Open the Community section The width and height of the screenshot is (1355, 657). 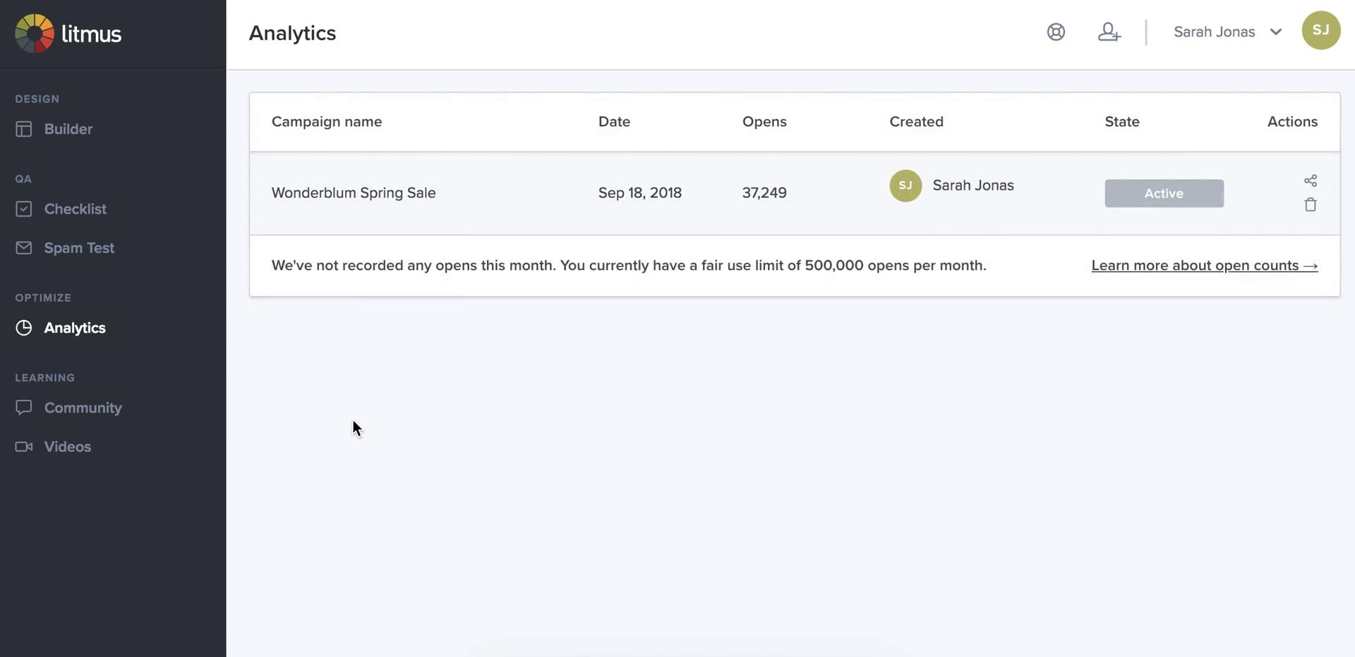point(83,407)
